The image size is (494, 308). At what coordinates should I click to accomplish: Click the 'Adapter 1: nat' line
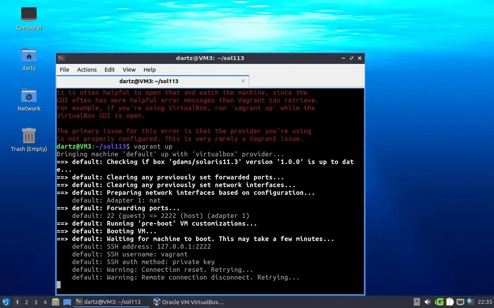pos(116,200)
